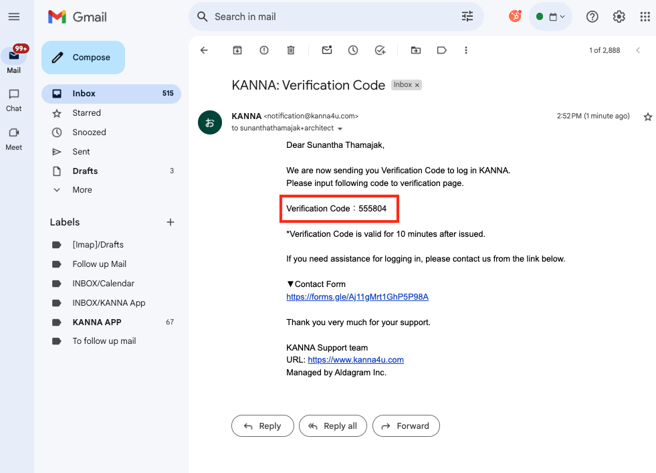Open the Sent folder
Screen dimensions: 656x473
(82, 152)
